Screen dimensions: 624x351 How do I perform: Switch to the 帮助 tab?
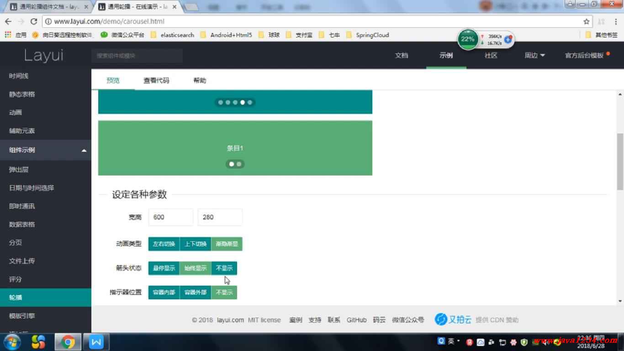[x=200, y=80]
